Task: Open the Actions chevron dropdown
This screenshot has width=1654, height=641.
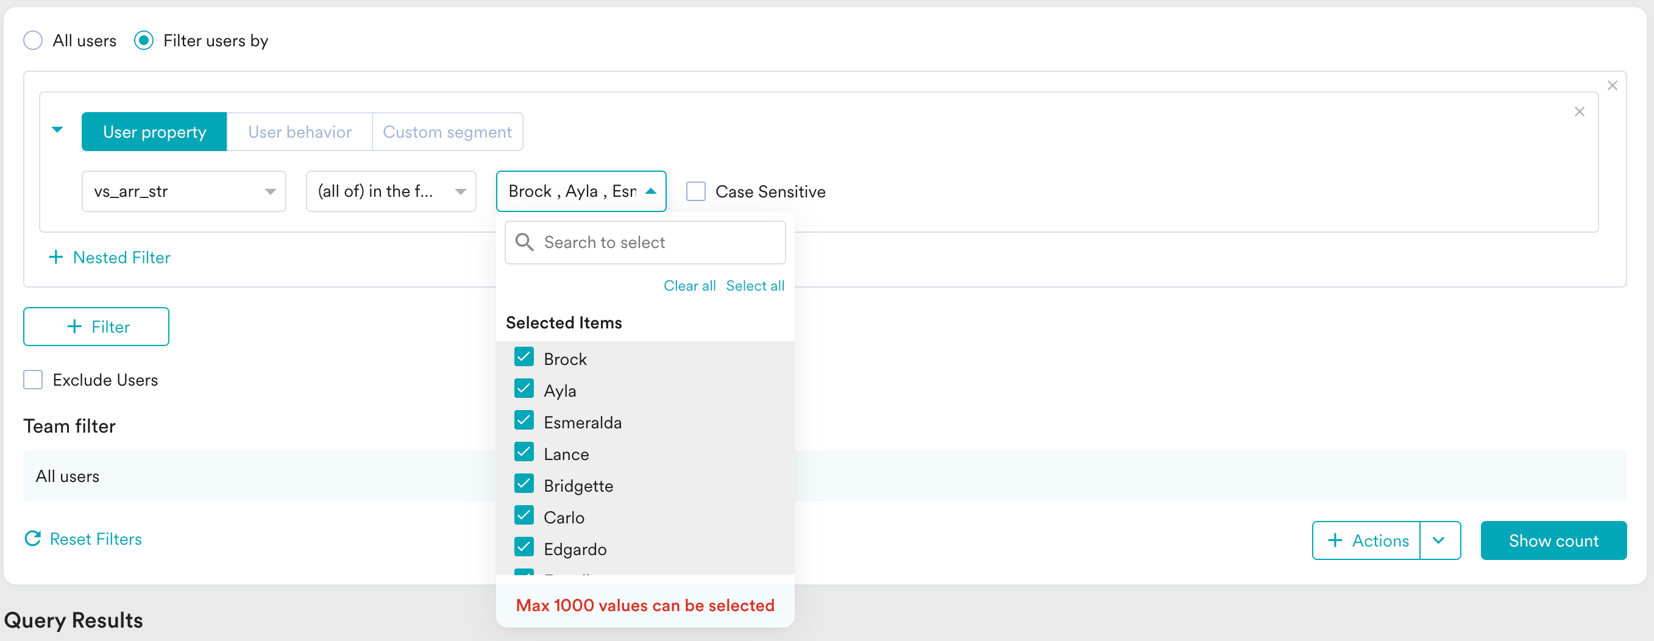Action: pos(1439,540)
